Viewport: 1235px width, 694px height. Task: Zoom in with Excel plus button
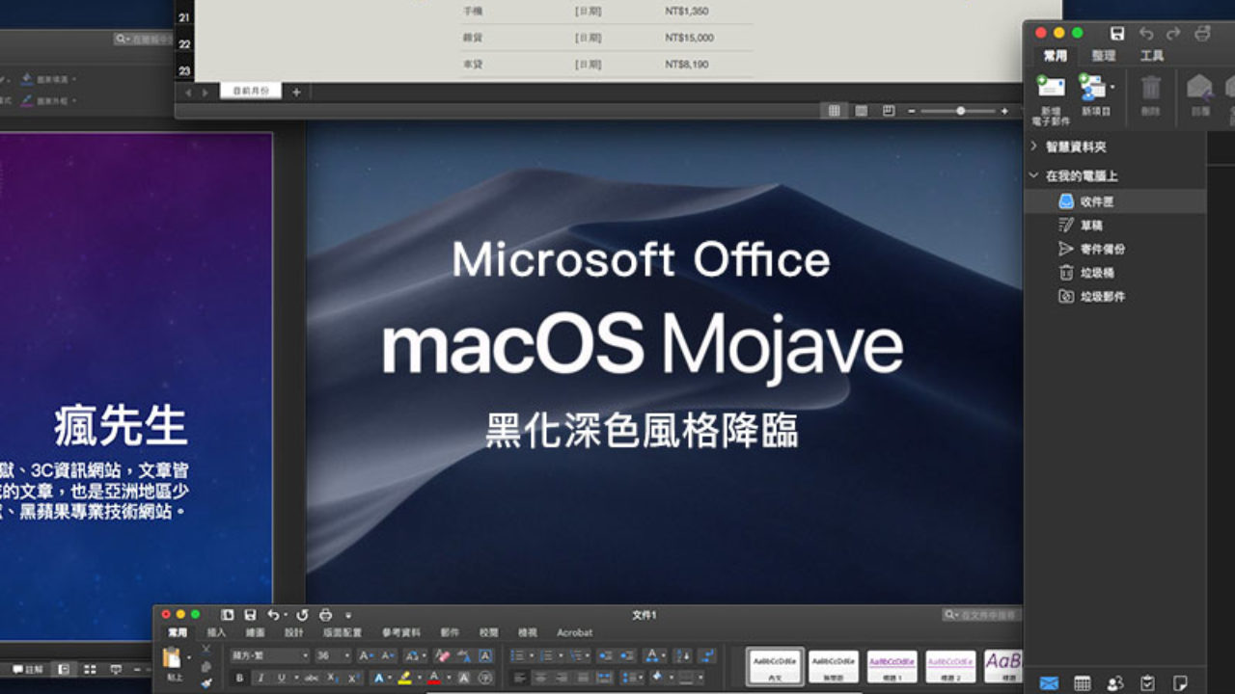[1004, 111]
